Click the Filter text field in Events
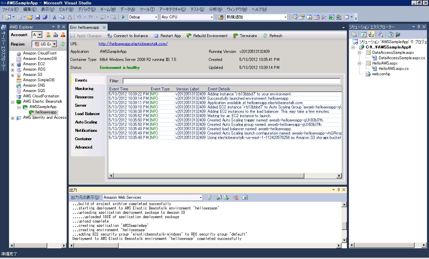The height and width of the screenshot is (259, 429). coord(231,81)
